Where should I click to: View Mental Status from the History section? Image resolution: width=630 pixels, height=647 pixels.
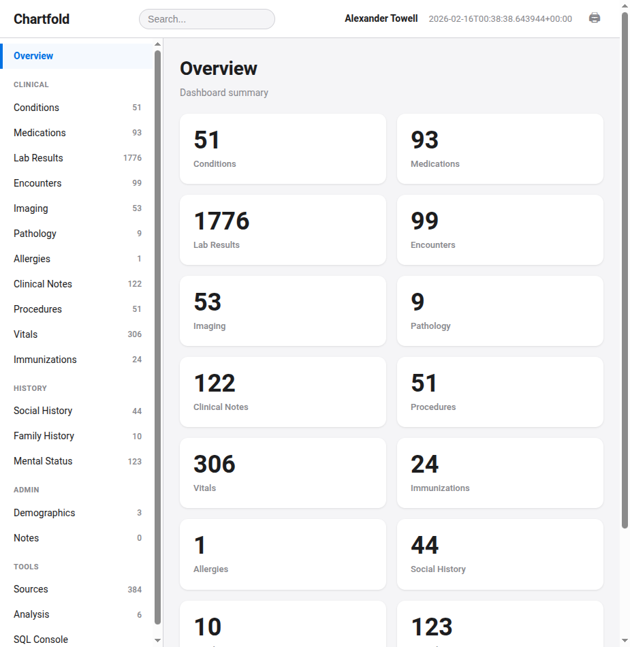42,461
